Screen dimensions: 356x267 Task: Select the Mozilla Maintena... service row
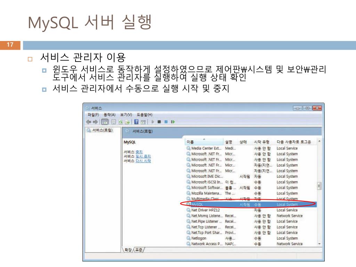coord(251,193)
